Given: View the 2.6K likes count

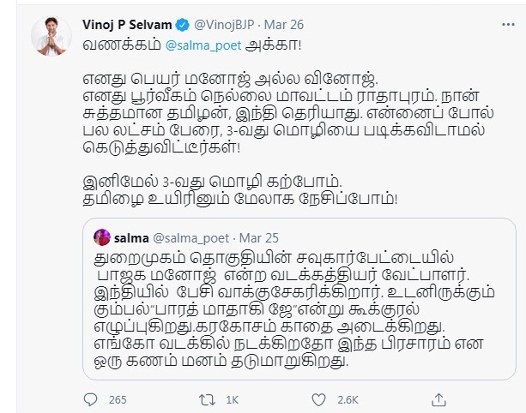Looking at the screenshot, I should pyautogui.click(x=348, y=400).
